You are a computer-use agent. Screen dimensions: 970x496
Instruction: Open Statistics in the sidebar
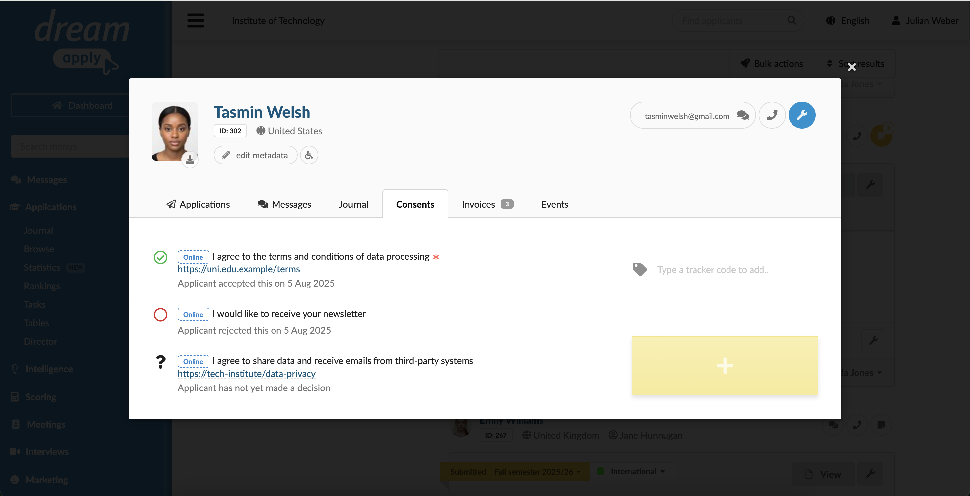point(42,267)
